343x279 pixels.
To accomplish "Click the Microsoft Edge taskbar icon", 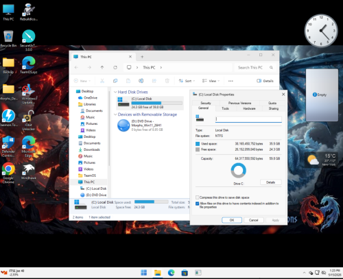I will click(x=171, y=273).
